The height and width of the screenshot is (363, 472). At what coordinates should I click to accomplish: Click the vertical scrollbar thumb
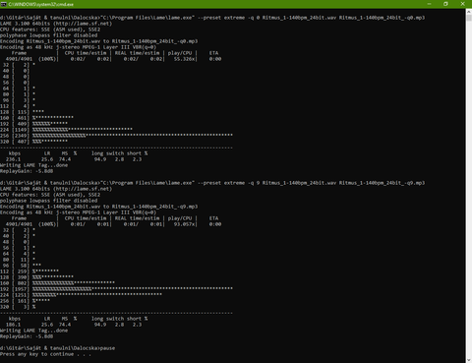pos(469,18)
